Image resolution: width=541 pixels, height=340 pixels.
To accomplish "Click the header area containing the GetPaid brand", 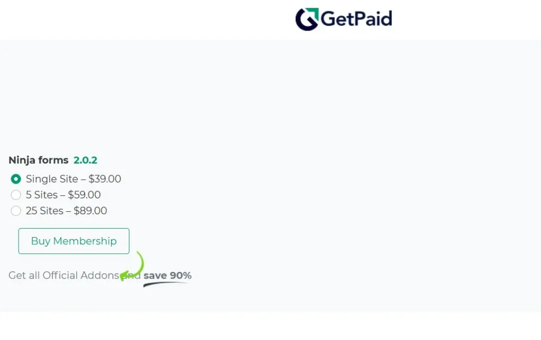I will coord(343,19).
